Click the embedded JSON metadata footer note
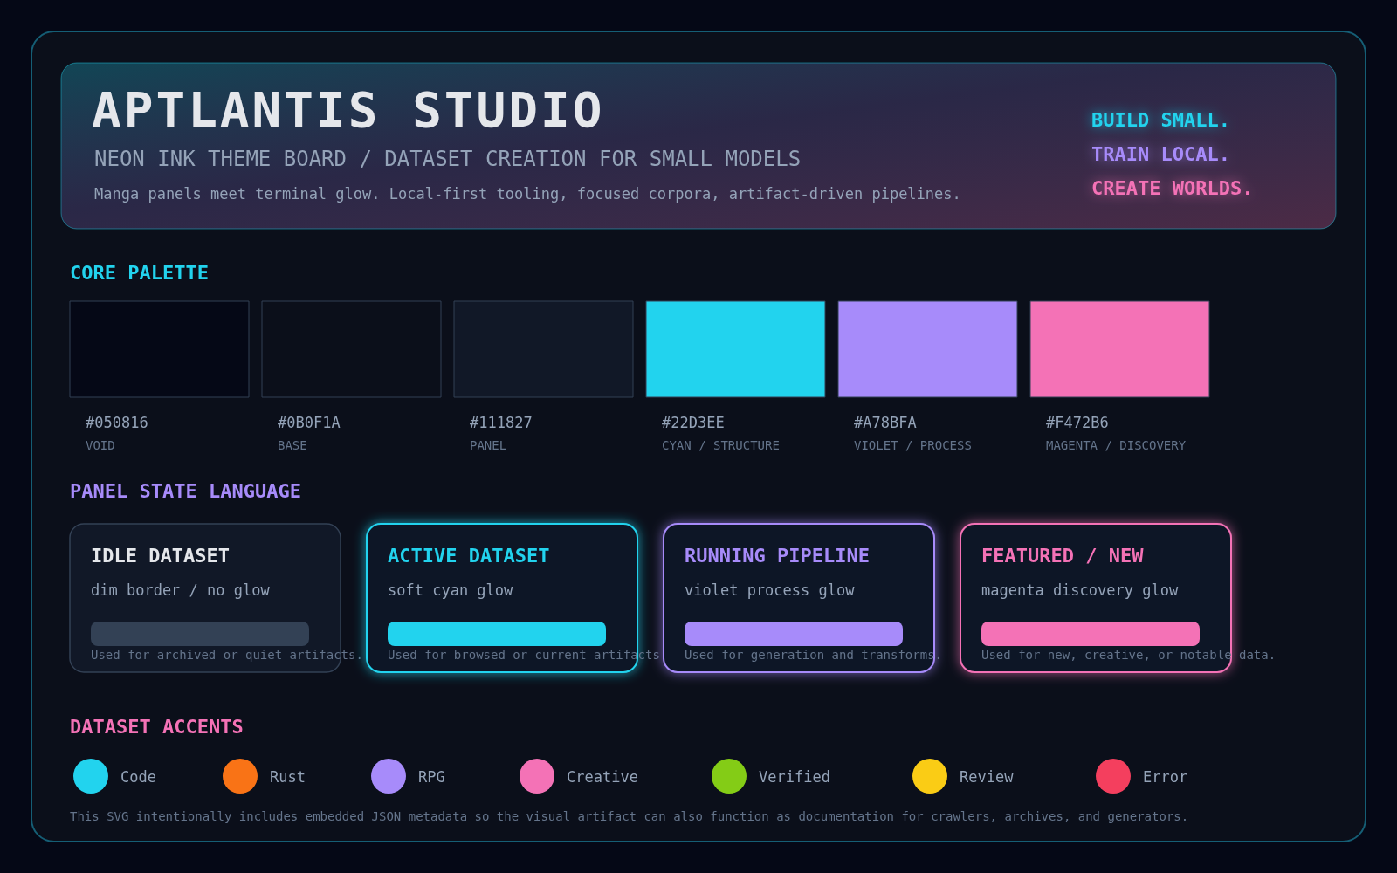Viewport: 1397px width, 873px height. (x=629, y=816)
